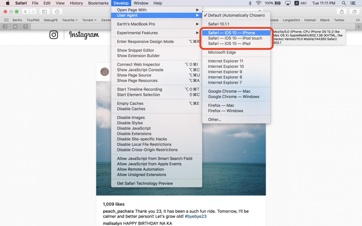Open the Facebook pinned tab
The width and height of the screenshot is (362, 226).
[5, 27]
